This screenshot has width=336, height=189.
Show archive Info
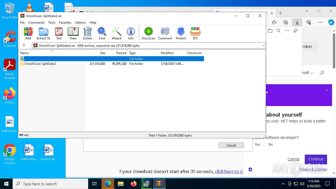(131, 33)
